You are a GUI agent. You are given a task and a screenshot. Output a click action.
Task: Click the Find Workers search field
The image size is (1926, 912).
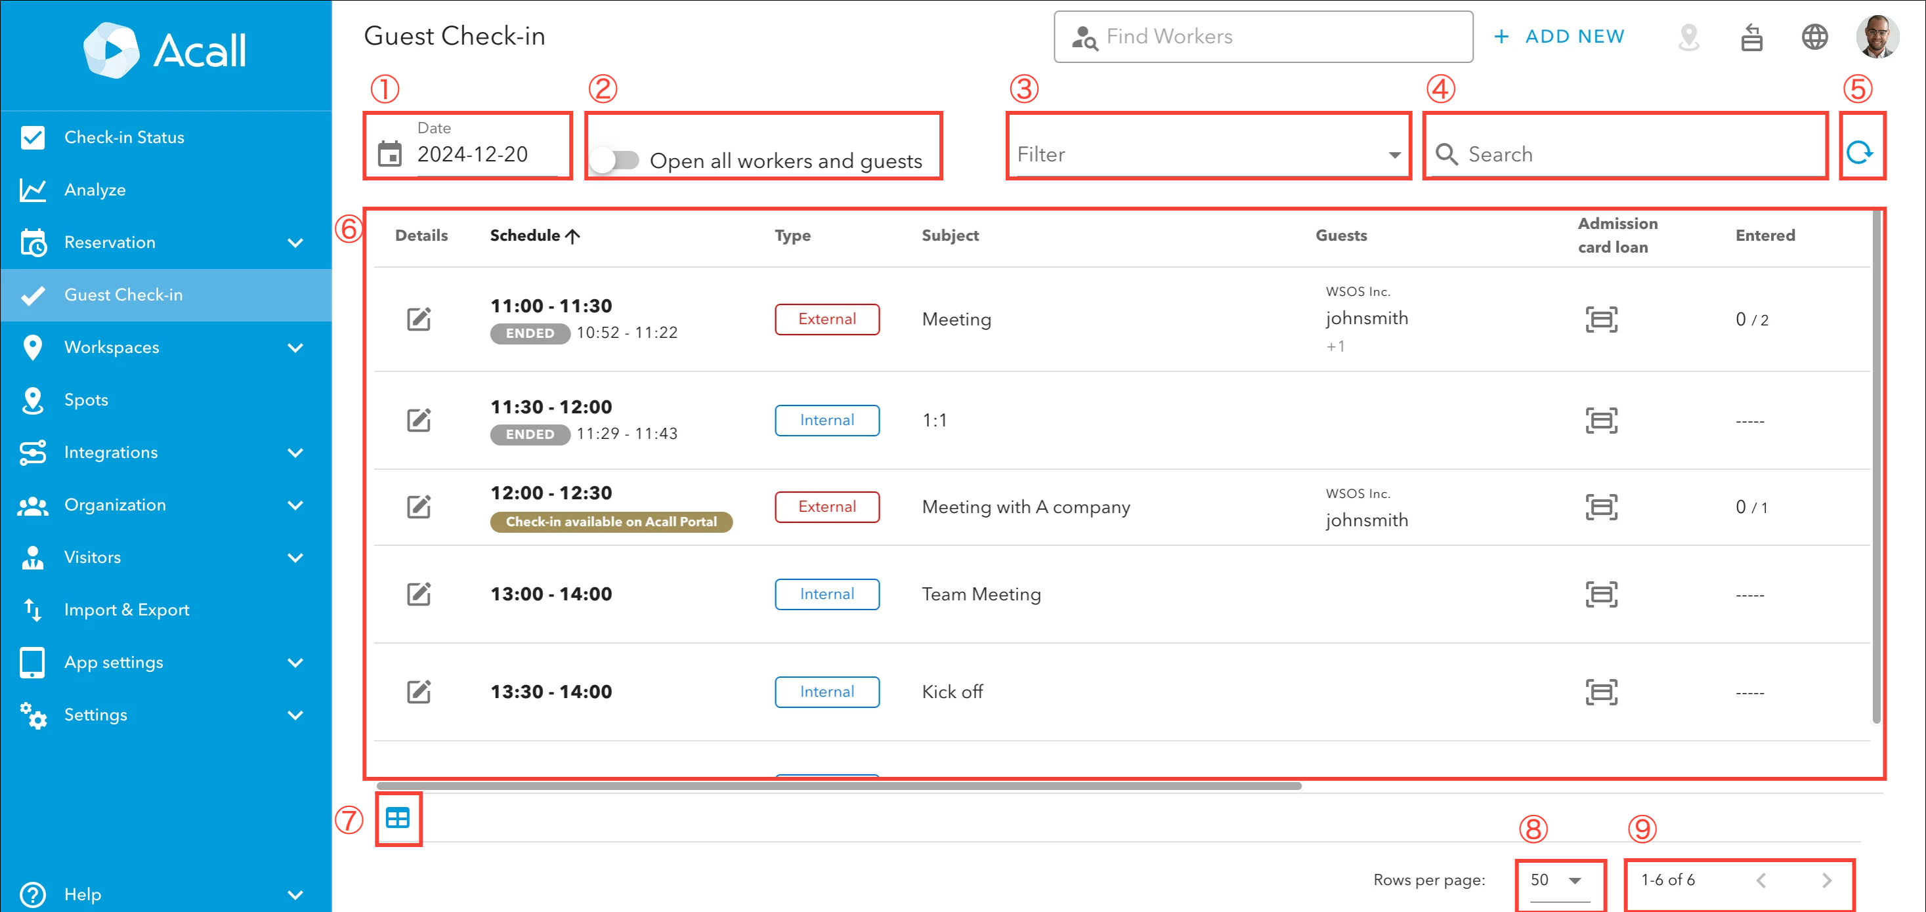click(1264, 37)
